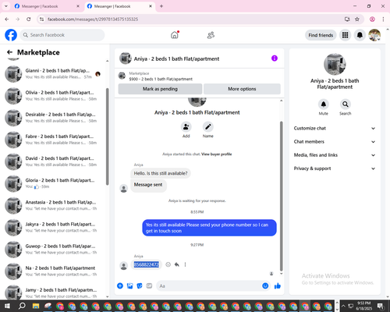Open emoji picker in message box
Viewport: 390px width, 312px height.
click(x=265, y=285)
